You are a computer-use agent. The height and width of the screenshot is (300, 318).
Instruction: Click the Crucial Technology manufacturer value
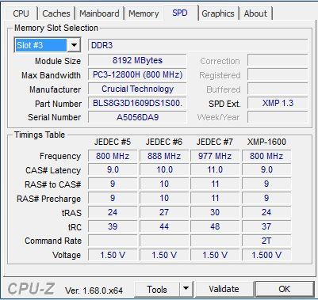[137, 89]
